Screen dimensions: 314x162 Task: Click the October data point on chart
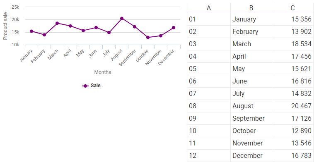click(x=148, y=37)
